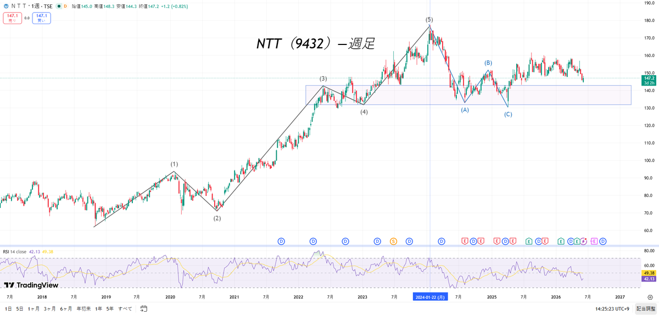The width and height of the screenshot is (659, 315).
Task: Select the blue (B) correction label
Action: [x=488, y=63]
